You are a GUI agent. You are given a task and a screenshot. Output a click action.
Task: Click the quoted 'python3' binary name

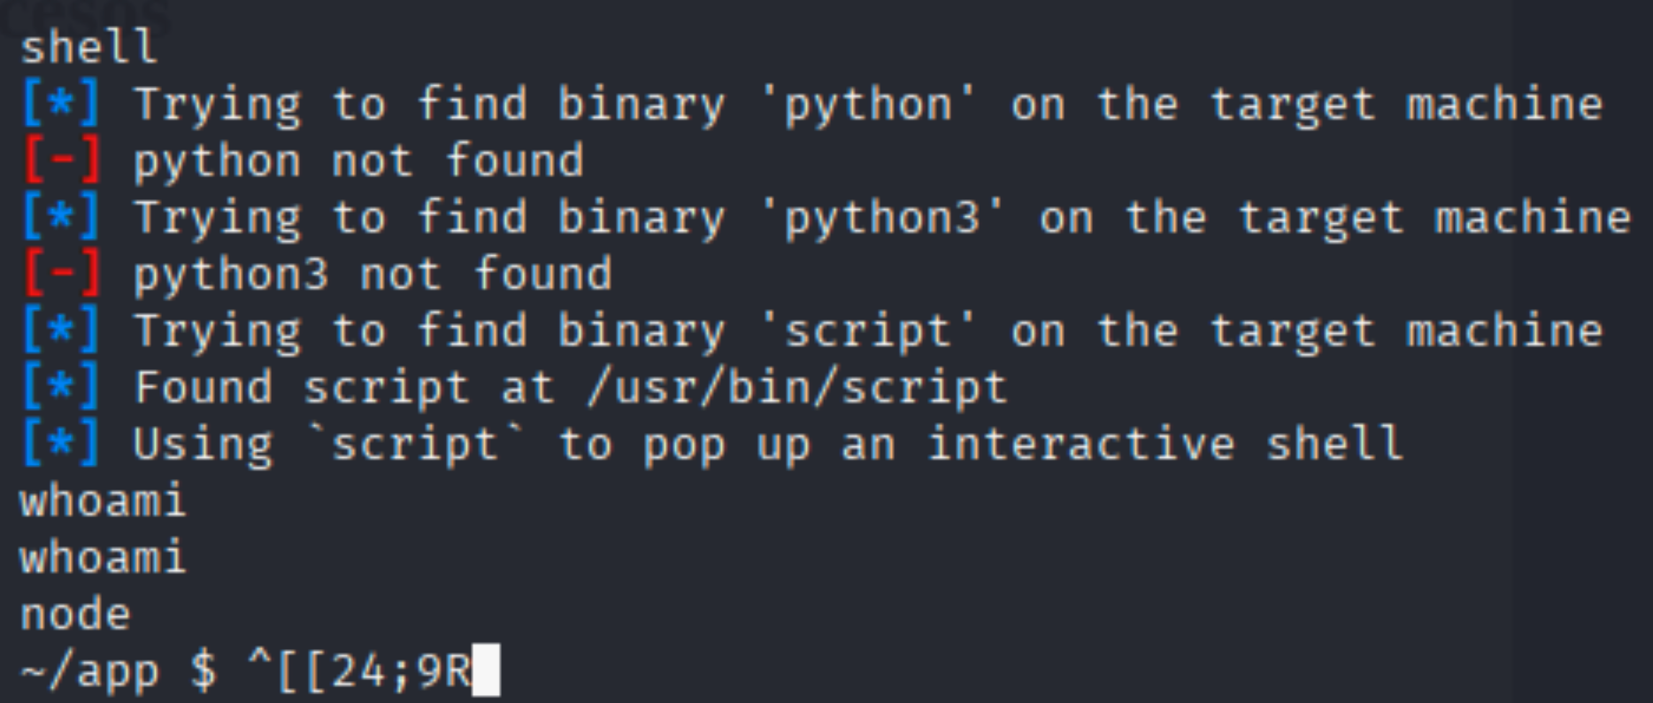[x=883, y=218]
